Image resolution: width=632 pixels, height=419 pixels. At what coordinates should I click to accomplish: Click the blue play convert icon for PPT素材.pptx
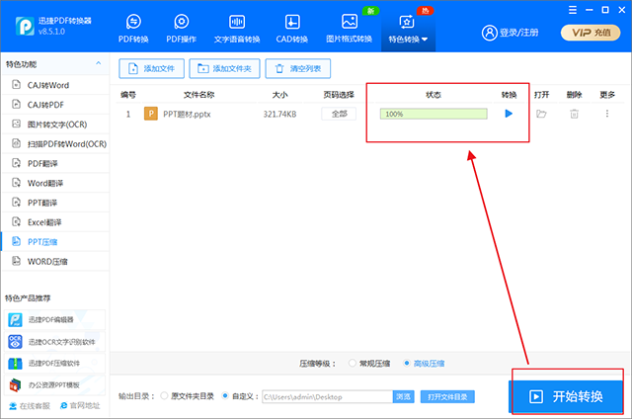509,114
